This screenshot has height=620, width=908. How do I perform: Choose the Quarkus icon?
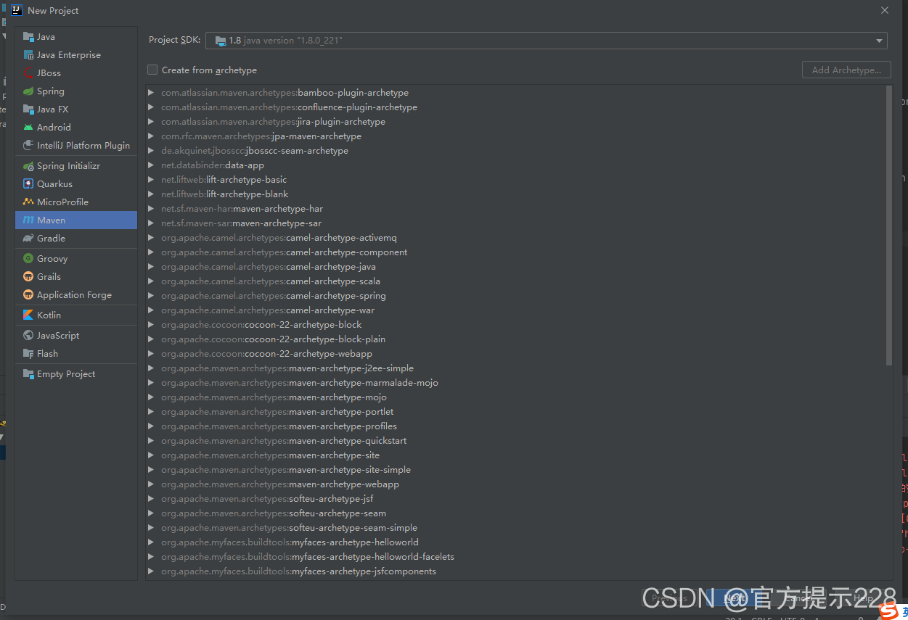point(28,184)
